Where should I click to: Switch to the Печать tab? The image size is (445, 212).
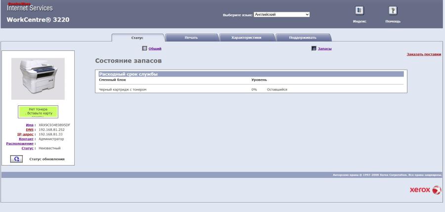point(191,38)
